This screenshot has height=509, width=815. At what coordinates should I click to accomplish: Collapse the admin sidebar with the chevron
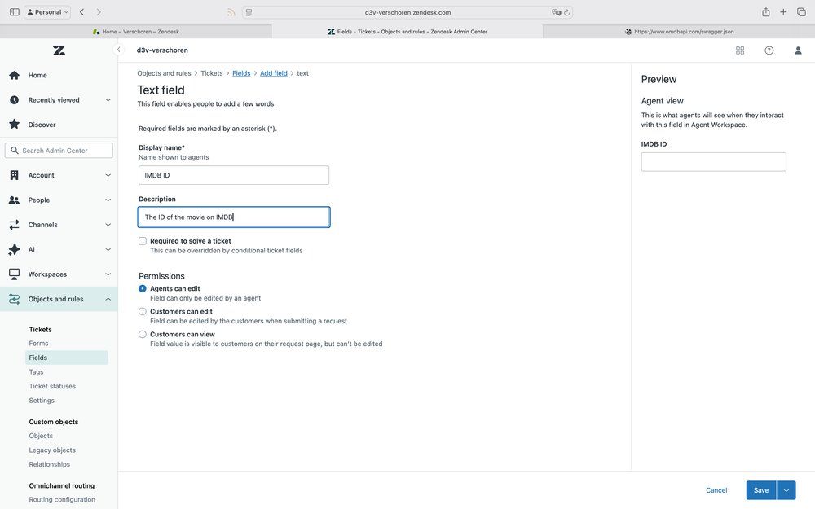pyautogui.click(x=118, y=49)
